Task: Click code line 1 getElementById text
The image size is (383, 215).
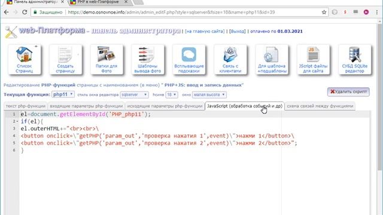Action: point(83,114)
